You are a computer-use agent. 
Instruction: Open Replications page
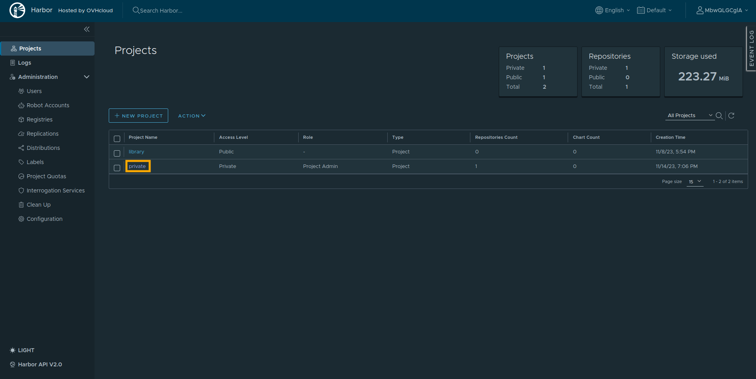click(x=43, y=134)
